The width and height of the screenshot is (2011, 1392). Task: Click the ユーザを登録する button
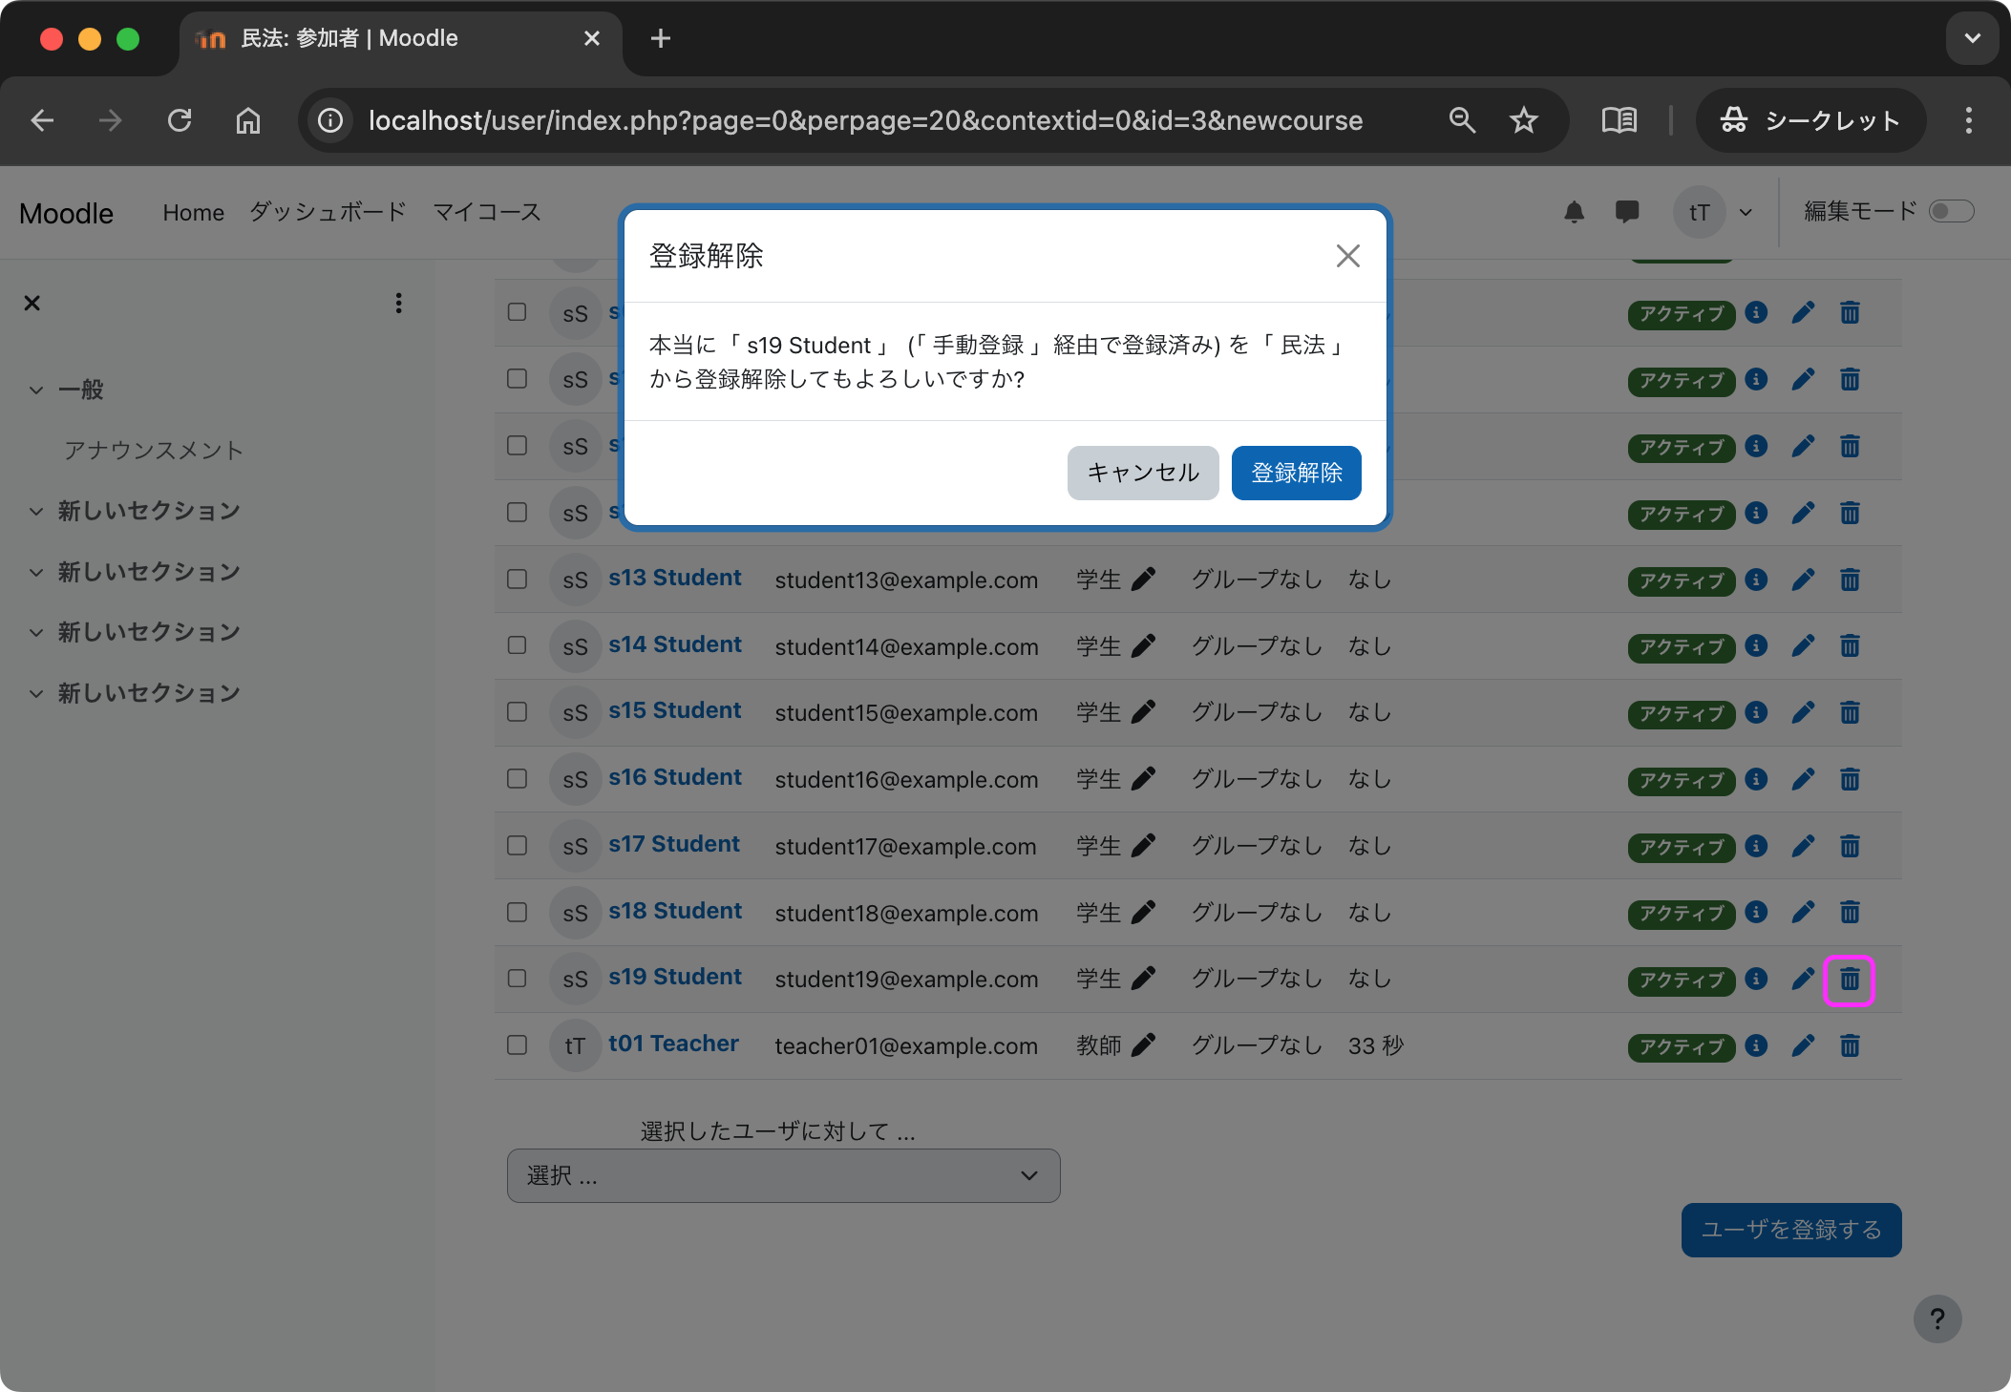click(x=1790, y=1230)
